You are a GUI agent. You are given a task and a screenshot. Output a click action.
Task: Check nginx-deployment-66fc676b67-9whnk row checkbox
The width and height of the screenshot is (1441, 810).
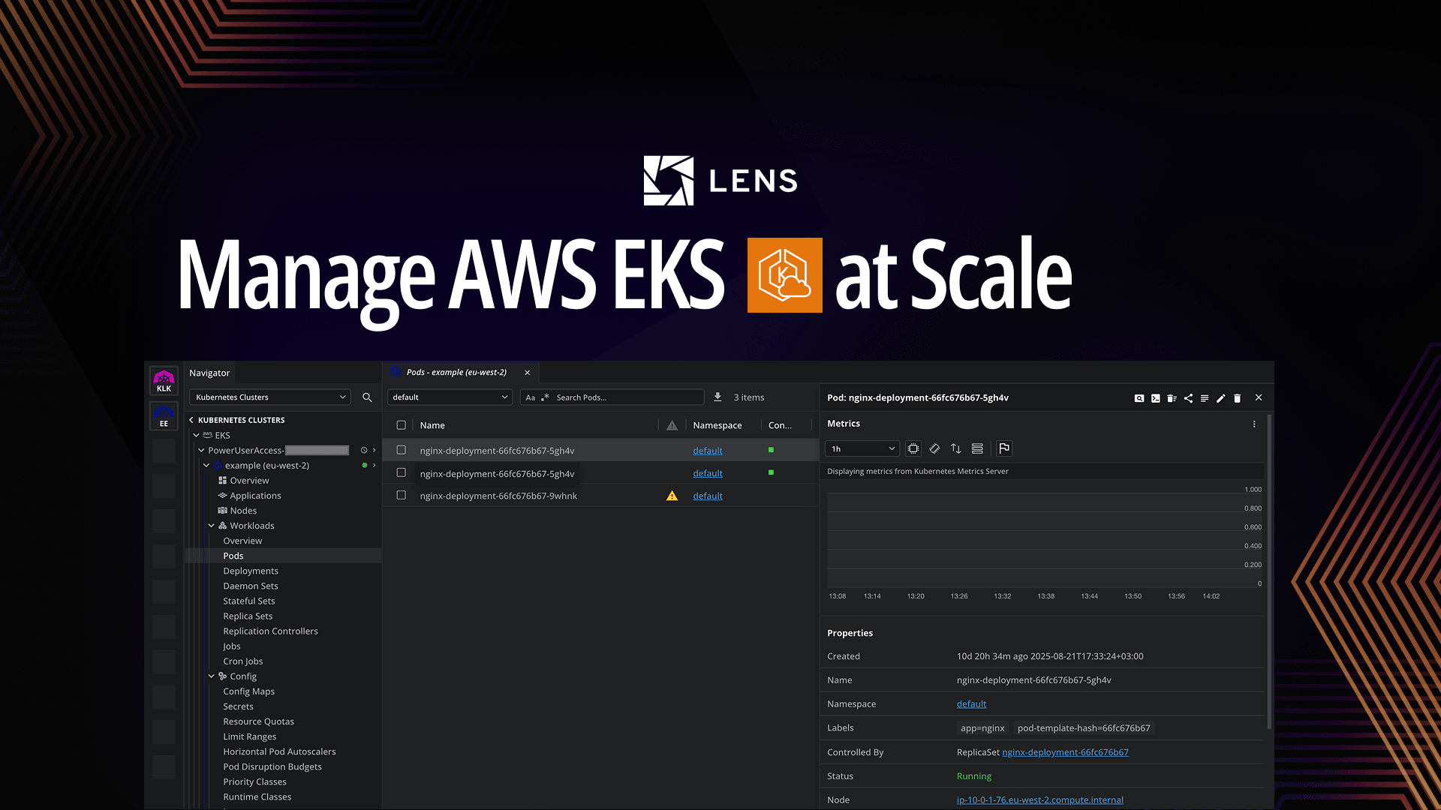pos(402,496)
